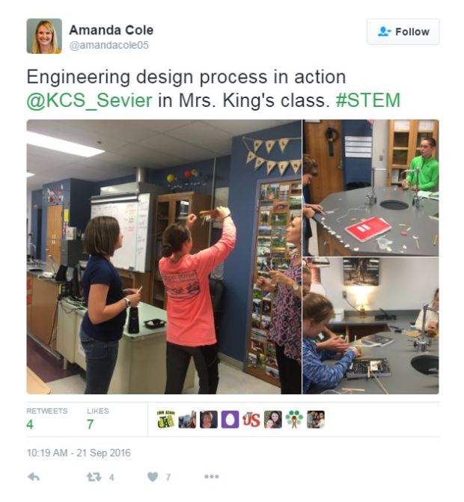Open the bottom-right photo of student building
Screen dimensions: 464x502
370,326
